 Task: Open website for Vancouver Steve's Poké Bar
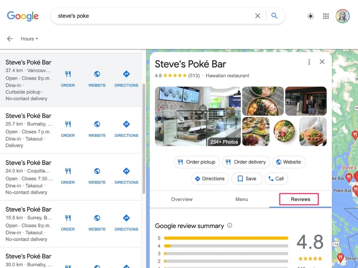(97, 79)
